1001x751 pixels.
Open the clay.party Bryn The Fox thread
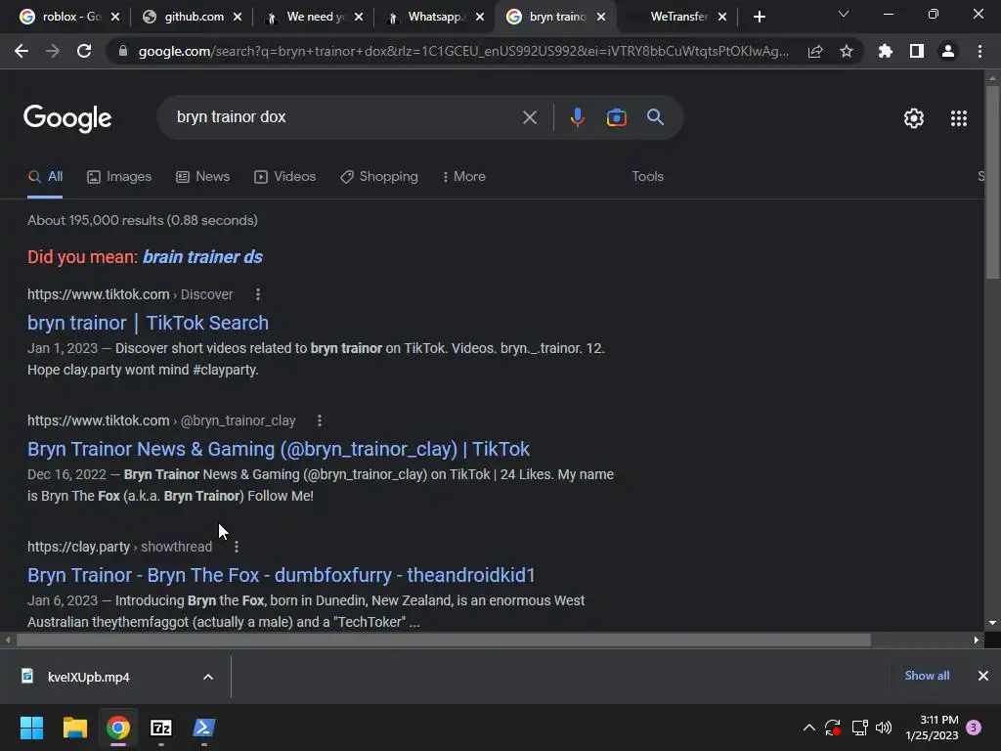tap(281, 575)
